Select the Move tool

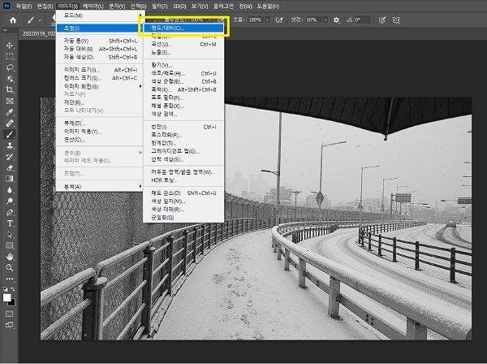pyautogui.click(x=10, y=45)
